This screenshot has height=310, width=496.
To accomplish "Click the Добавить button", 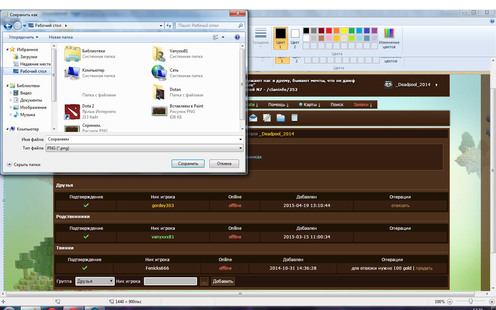I will (x=223, y=281).
